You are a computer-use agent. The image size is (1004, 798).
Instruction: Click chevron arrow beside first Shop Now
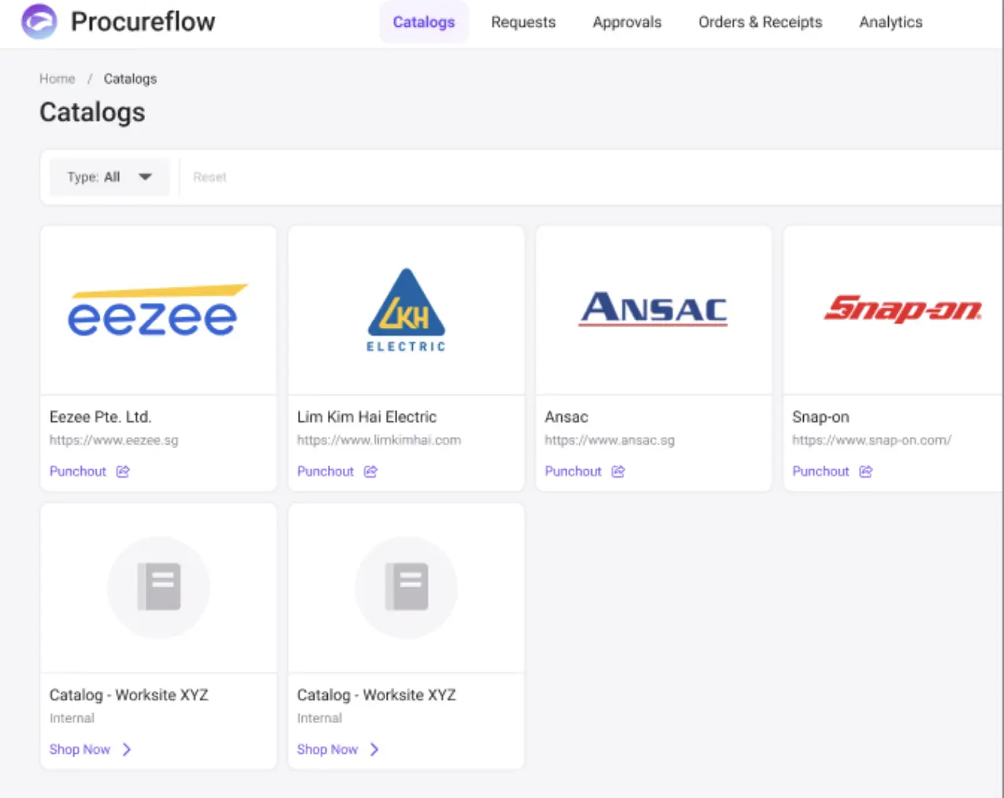[127, 749]
